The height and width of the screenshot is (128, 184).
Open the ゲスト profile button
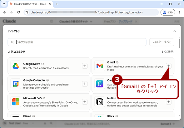tap(168, 12)
